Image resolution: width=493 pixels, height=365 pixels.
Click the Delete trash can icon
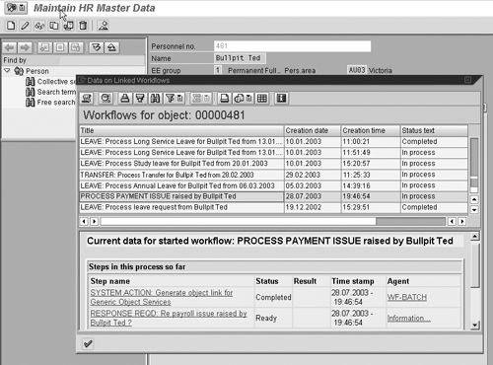83,26
